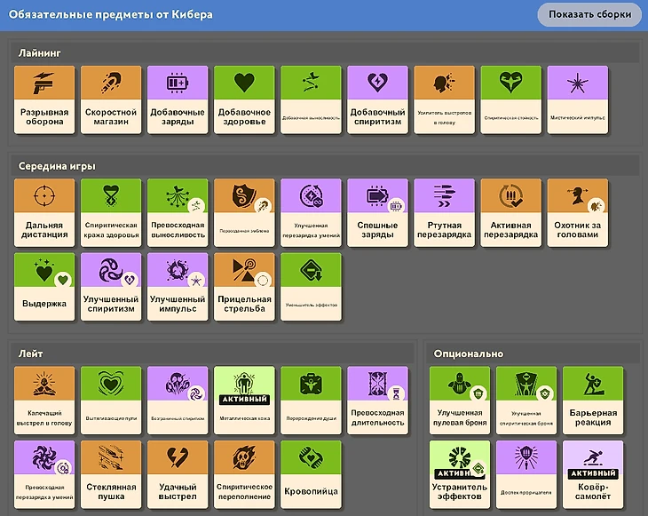The image size is (648, 516).
Task: Click the Добавочные заряды battery icon
Action: tap(178, 83)
